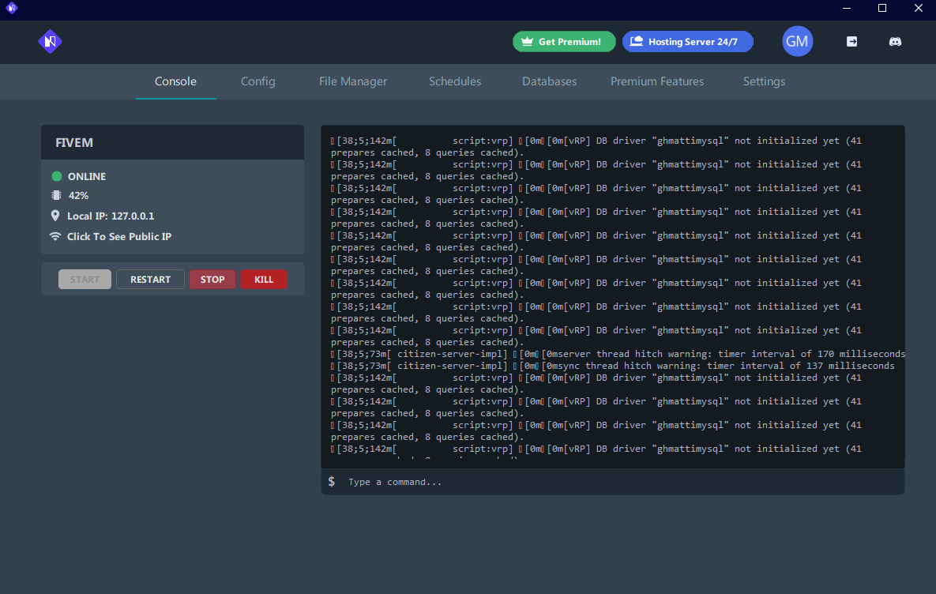
Task: Click the dollar prompt icon in the console
Action: pyautogui.click(x=331, y=482)
